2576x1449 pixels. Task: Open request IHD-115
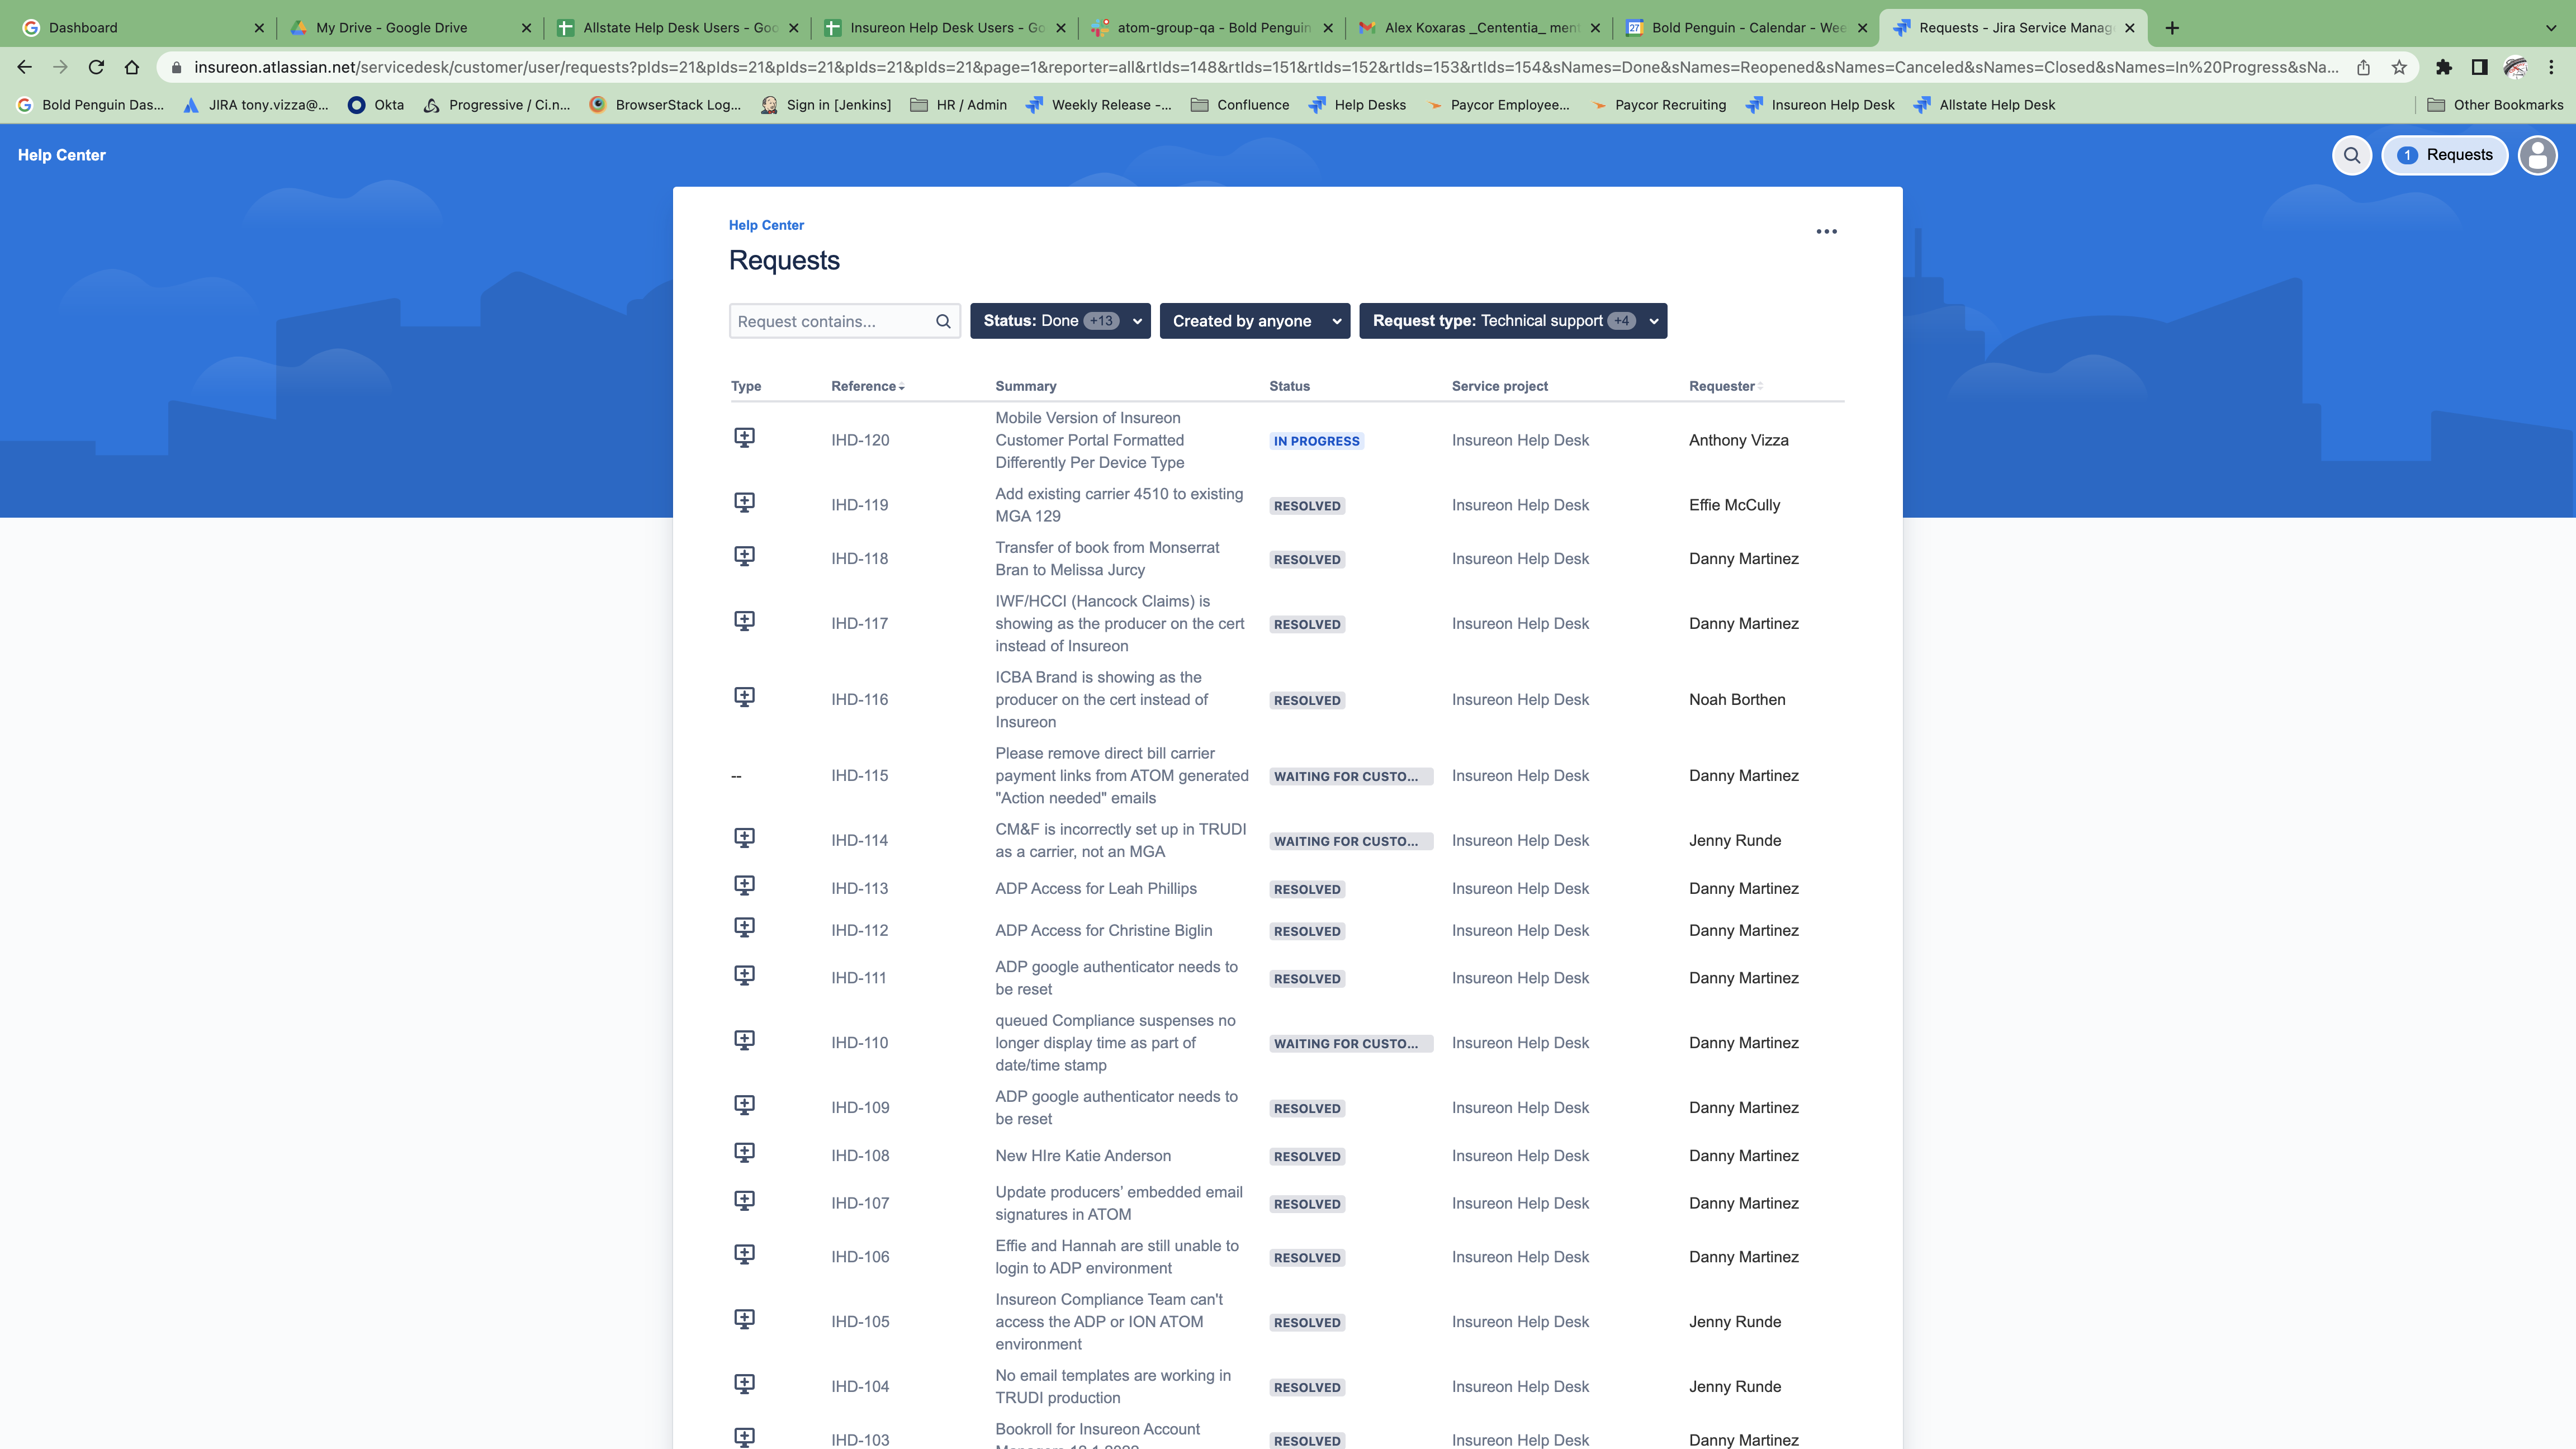coord(859,775)
